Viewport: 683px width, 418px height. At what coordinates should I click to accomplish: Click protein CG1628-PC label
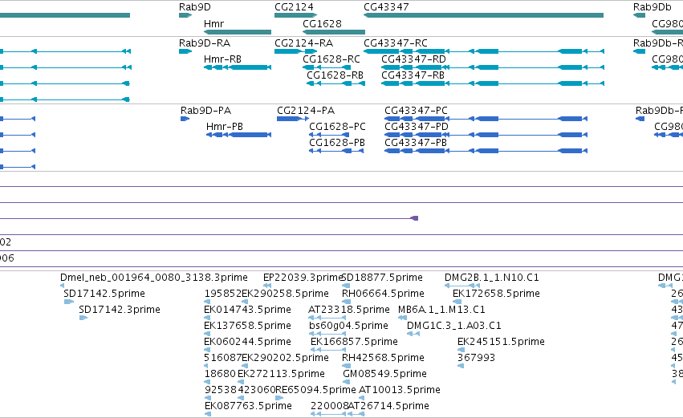338,127
